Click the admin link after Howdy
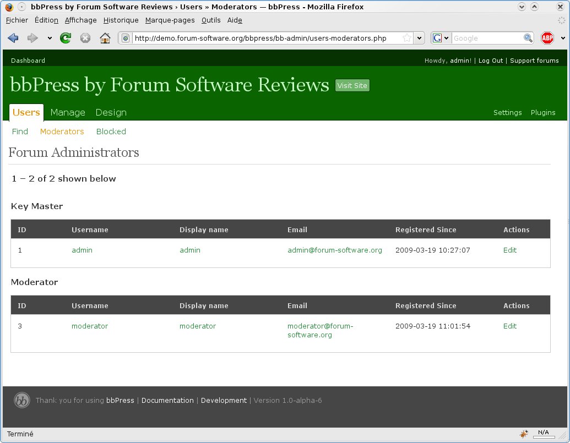 (x=460, y=61)
